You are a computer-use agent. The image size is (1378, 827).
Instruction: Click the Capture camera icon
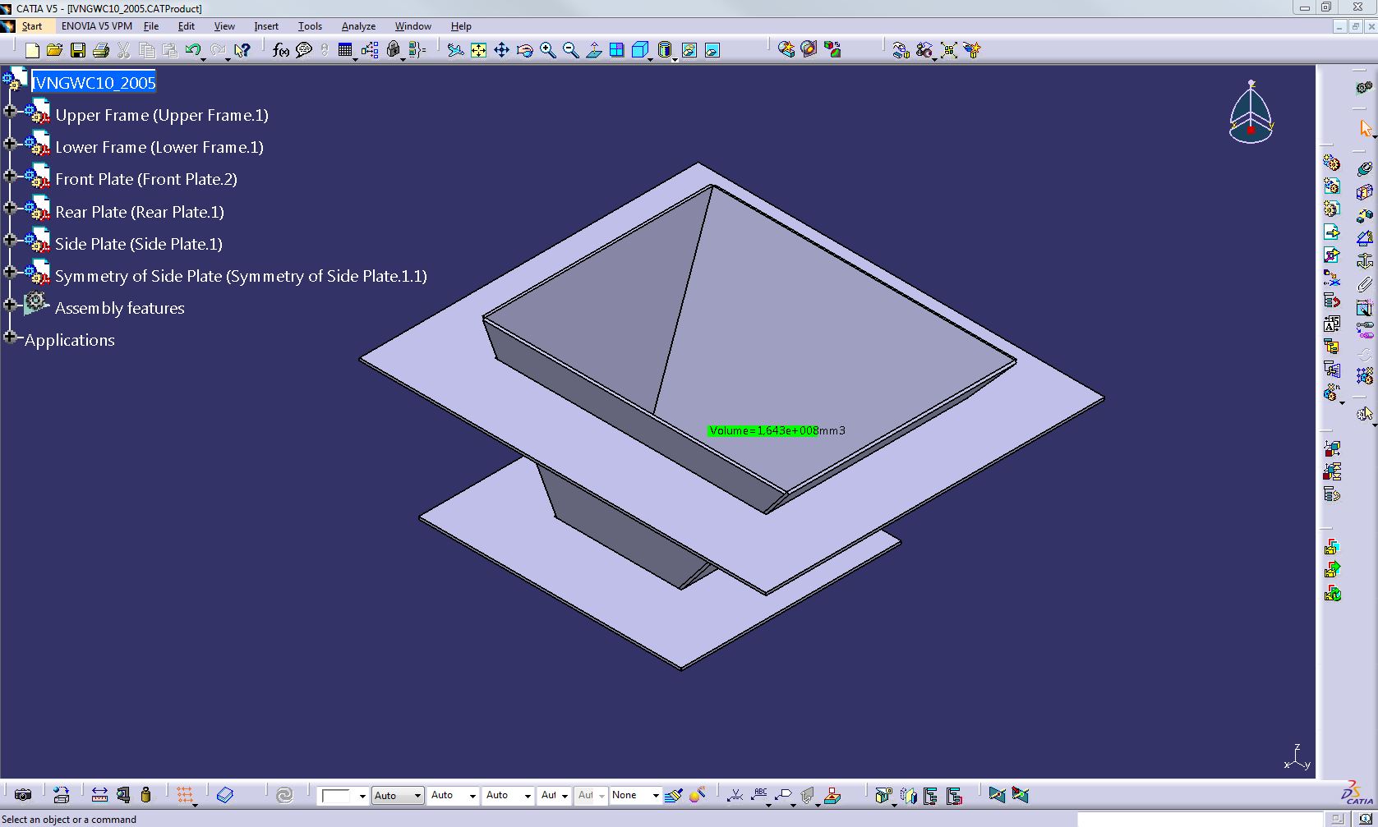(x=23, y=795)
